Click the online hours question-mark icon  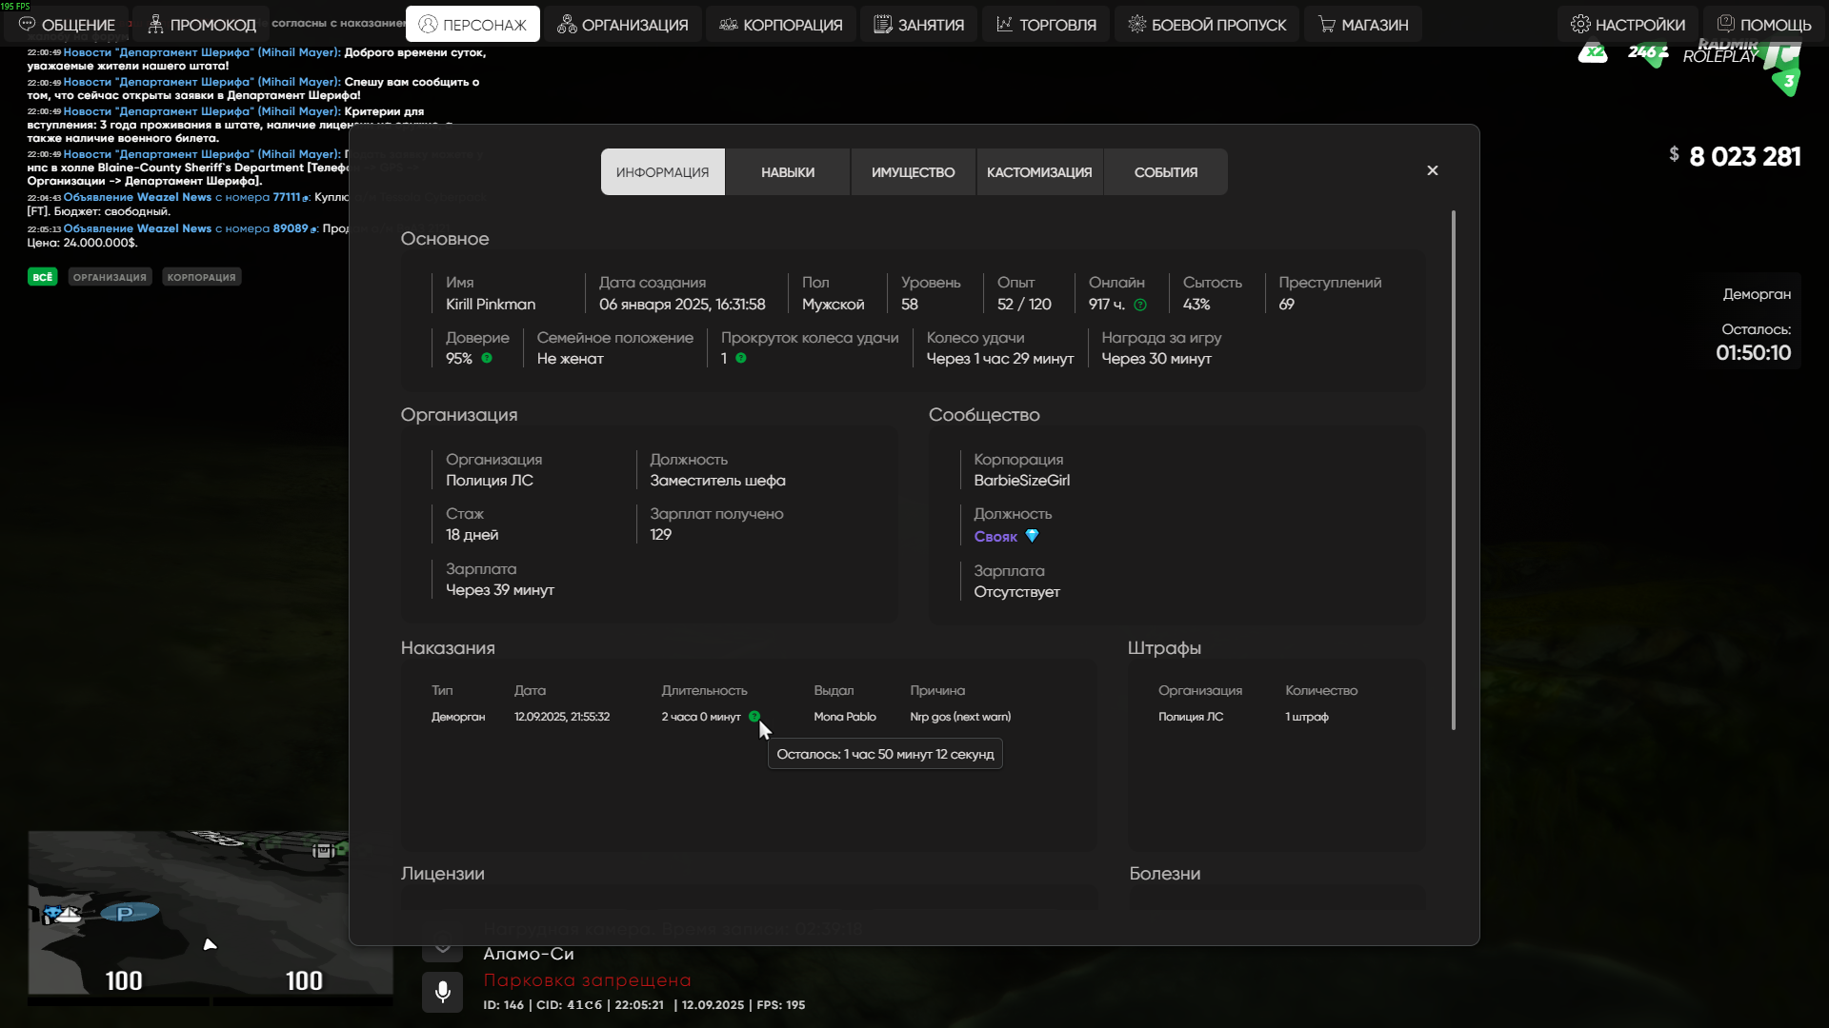click(1140, 305)
